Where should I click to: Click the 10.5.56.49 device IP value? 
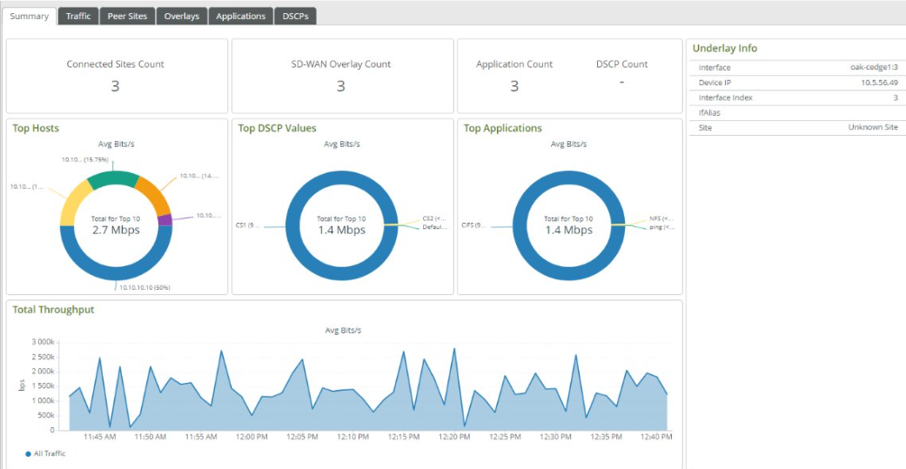(x=879, y=83)
